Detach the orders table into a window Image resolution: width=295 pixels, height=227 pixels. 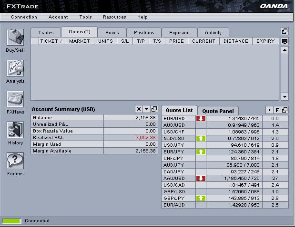(x=285, y=31)
